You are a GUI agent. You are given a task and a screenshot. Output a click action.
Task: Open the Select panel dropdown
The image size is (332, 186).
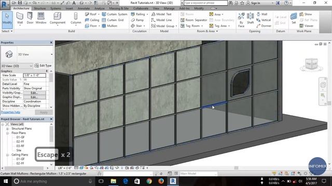tap(7, 31)
